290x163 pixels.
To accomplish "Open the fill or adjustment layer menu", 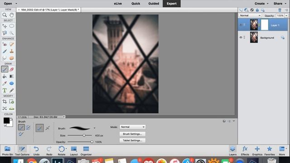I will coord(246,10).
